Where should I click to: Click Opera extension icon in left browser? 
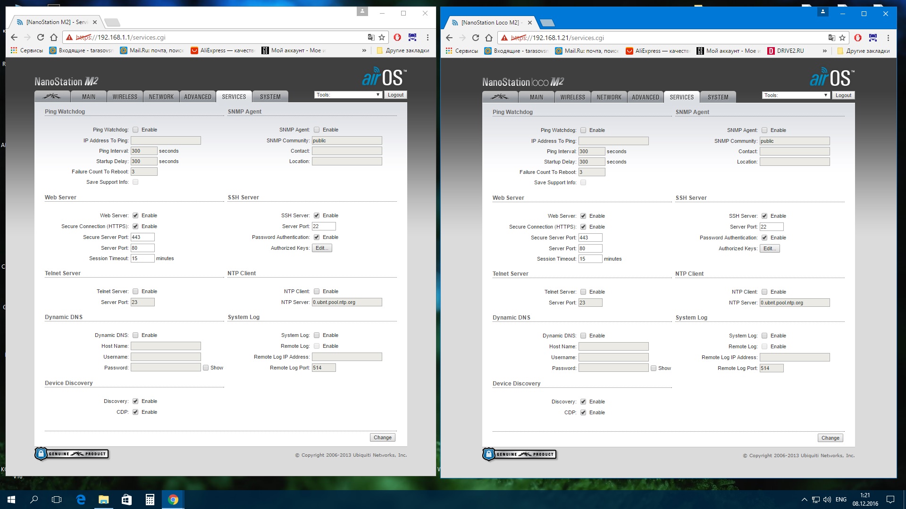[397, 37]
